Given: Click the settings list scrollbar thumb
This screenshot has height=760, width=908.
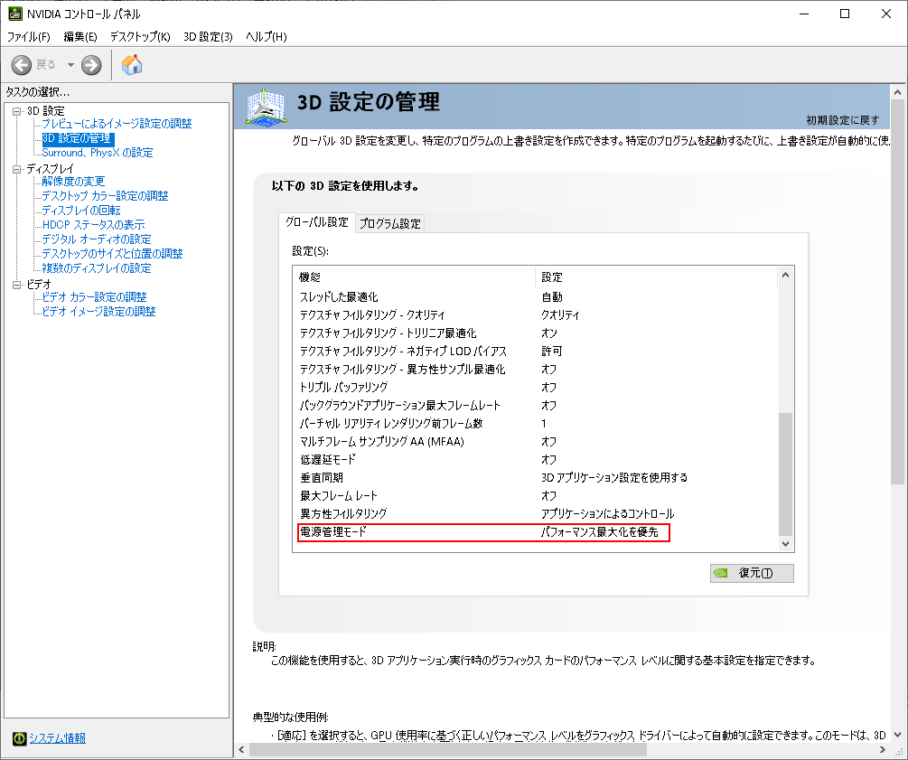Looking at the screenshot, I should [x=785, y=474].
